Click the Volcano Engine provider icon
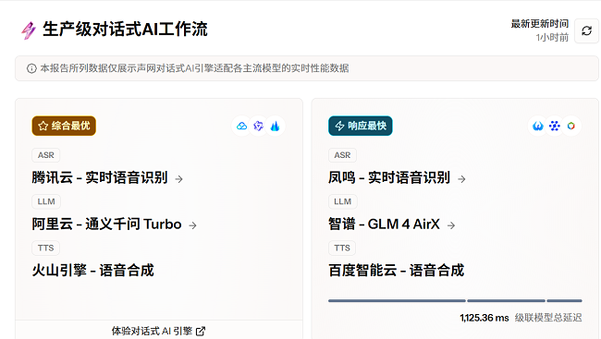The height and width of the screenshot is (339, 601). (275, 126)
